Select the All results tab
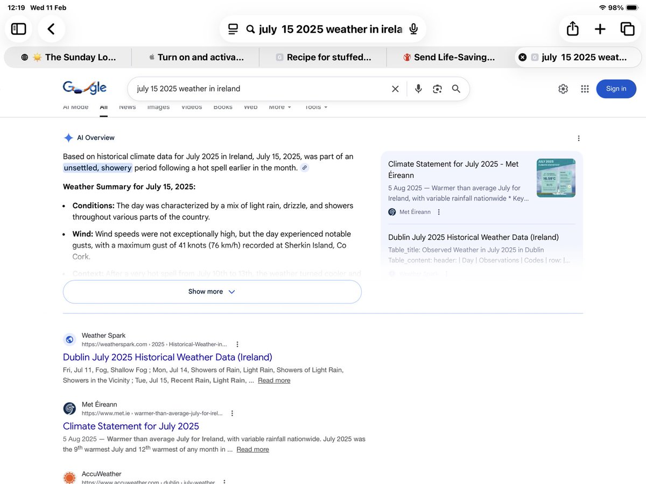646x484 pixels. click(103, 107)
